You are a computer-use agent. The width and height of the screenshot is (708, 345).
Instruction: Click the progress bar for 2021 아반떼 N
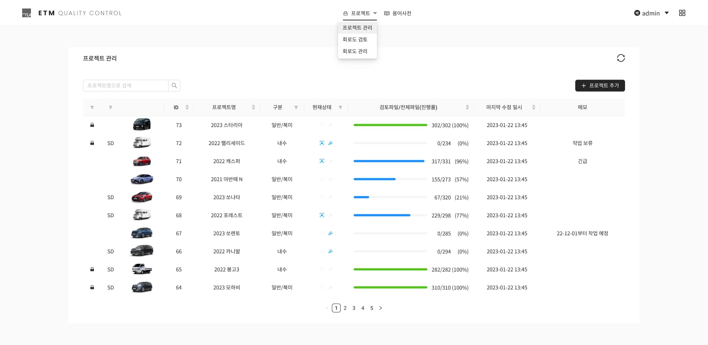pos(390,179)
